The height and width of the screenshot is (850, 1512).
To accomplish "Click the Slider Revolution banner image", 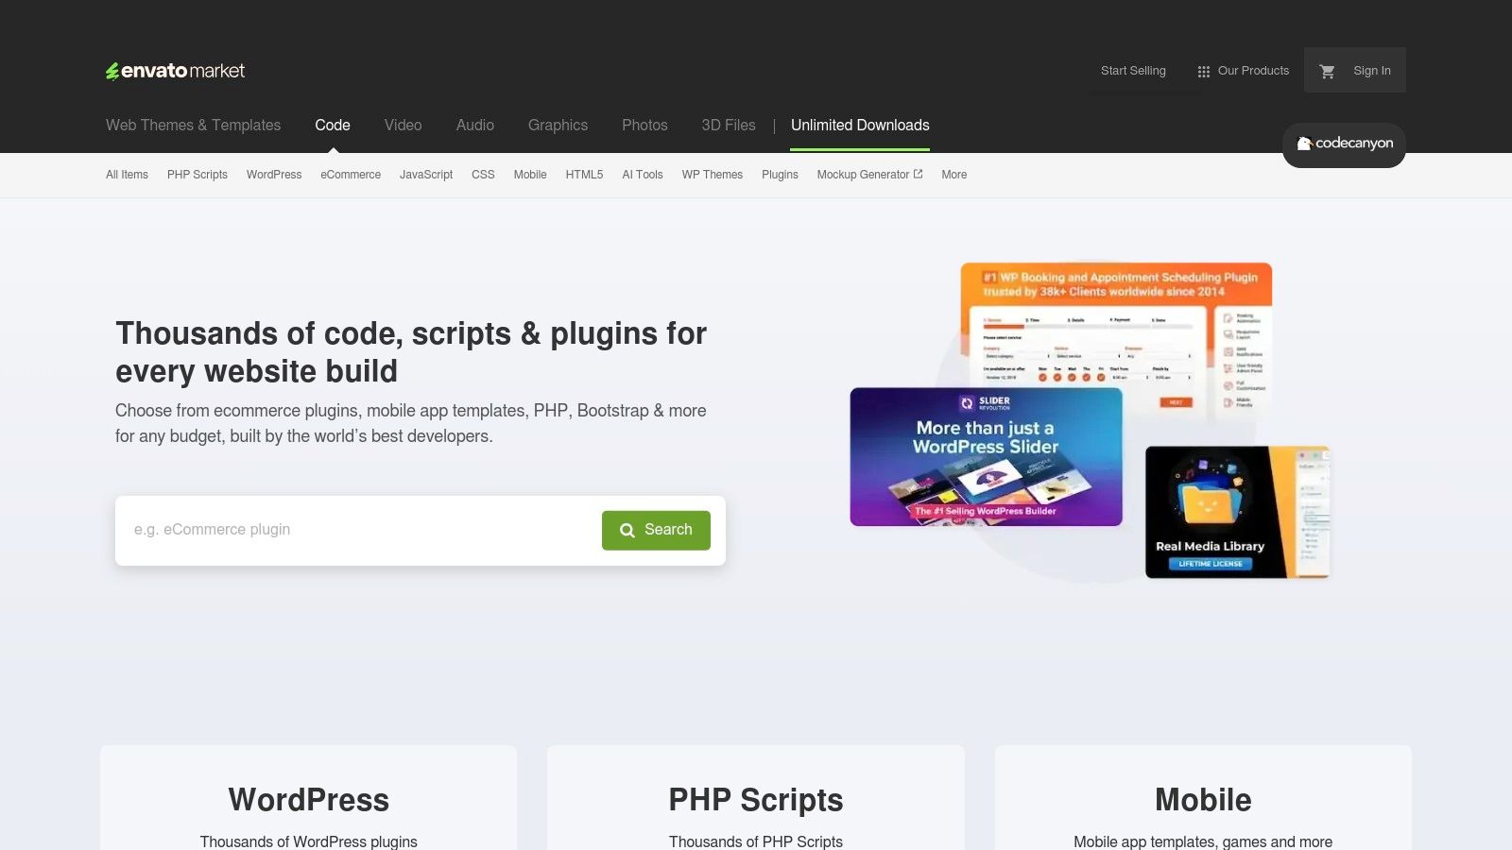I will [x=986, y=456].
